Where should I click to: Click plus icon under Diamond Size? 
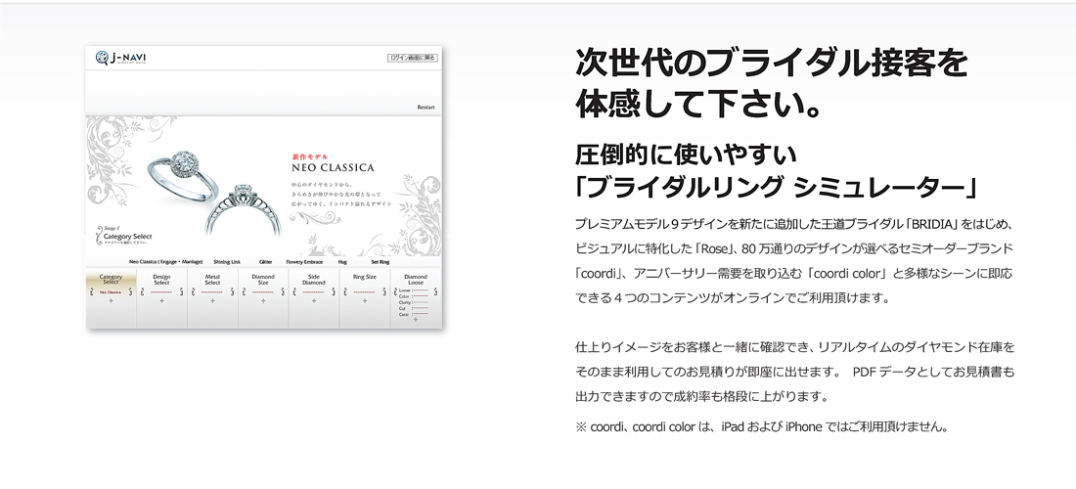coord(263,301)
